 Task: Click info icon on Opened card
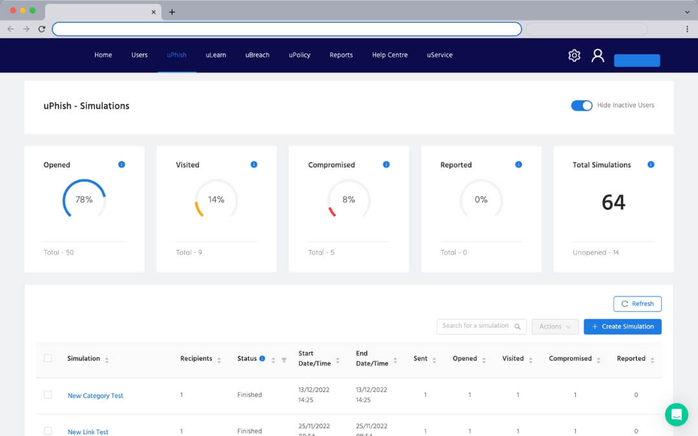[x=122, y=165]
